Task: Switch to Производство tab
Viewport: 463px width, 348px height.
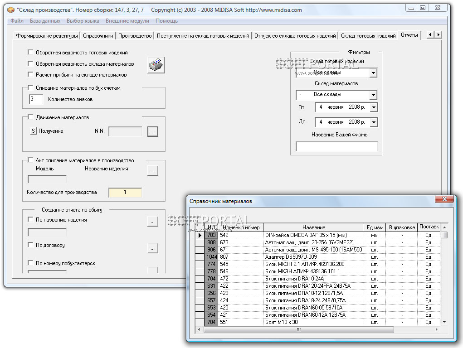Action: click(x=135, y=36)
